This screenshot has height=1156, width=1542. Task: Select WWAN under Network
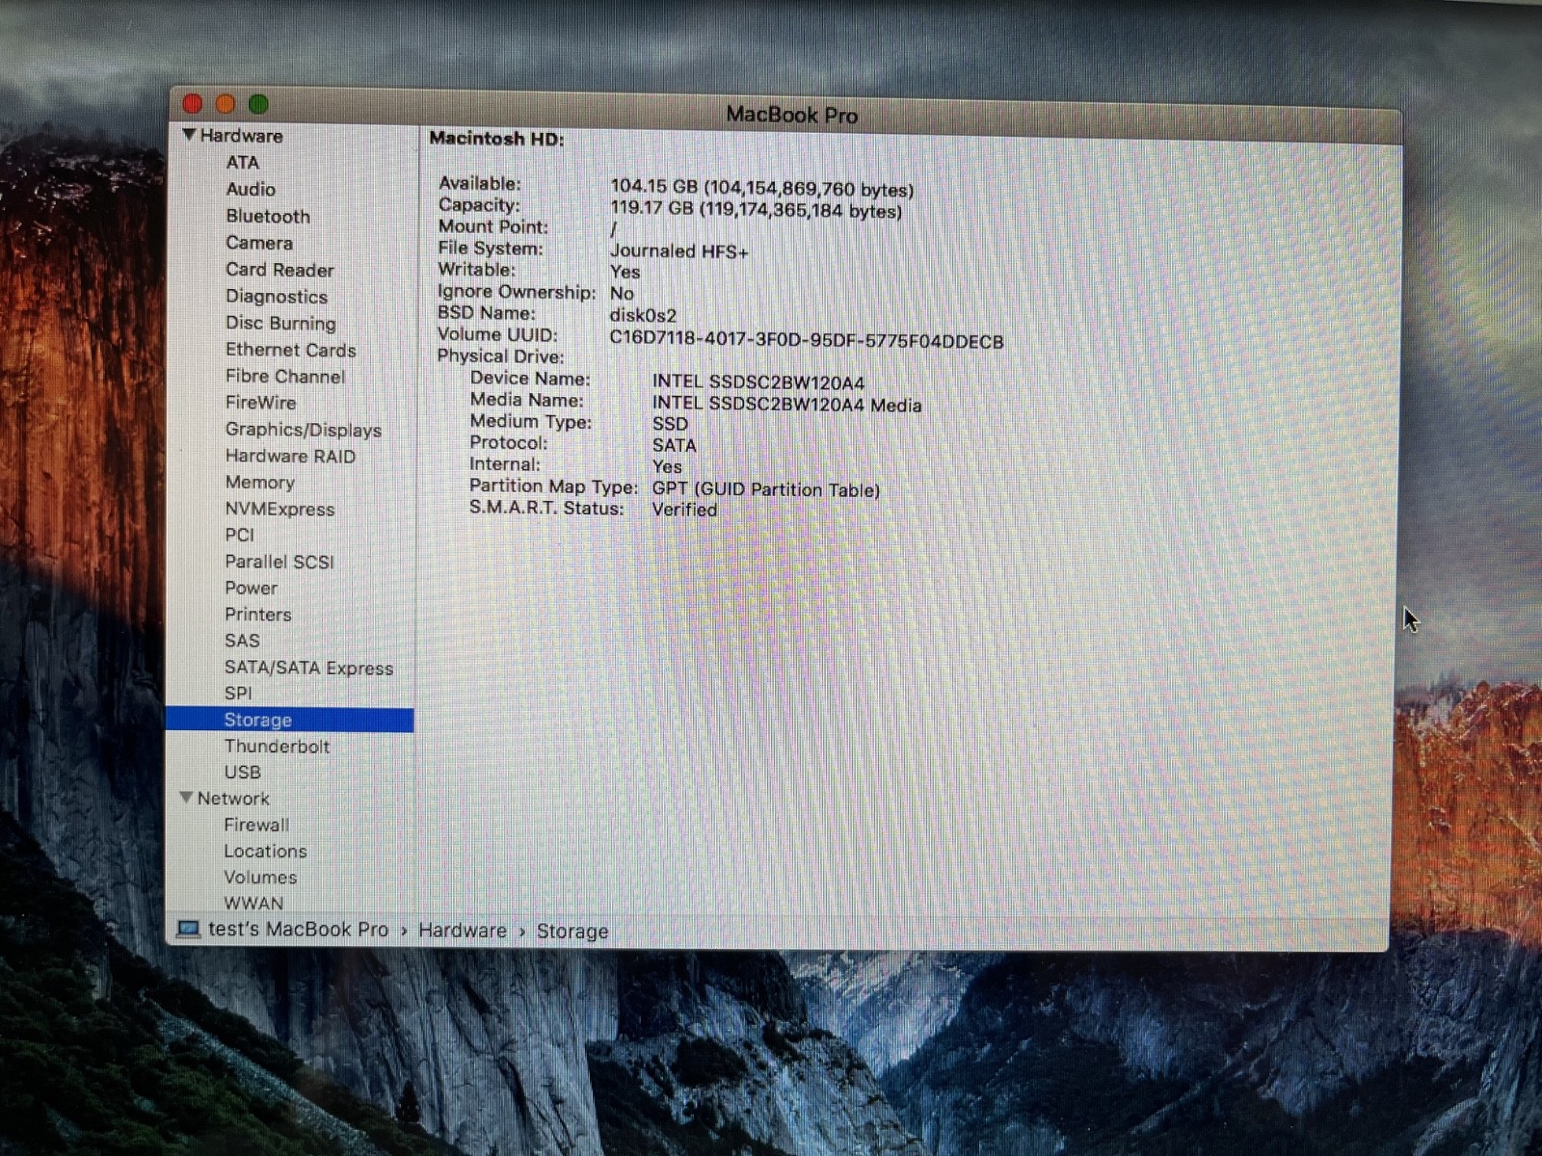253,903
